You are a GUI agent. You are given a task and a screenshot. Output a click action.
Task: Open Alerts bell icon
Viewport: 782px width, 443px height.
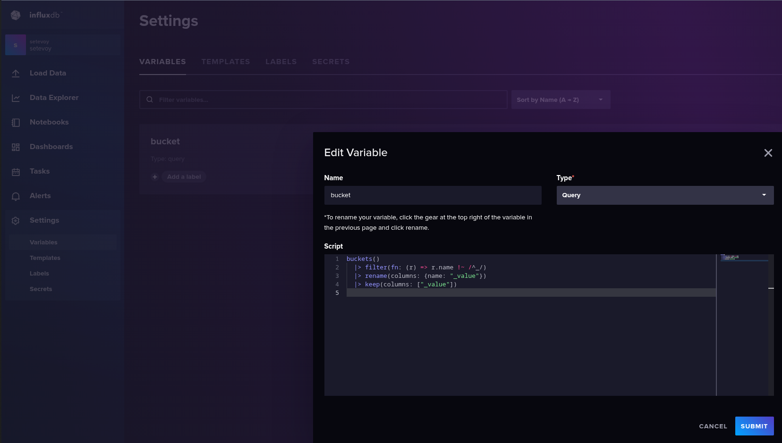16,196
